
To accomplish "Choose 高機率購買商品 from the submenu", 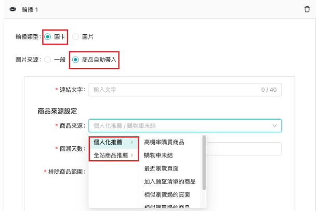I will point(164,142).
